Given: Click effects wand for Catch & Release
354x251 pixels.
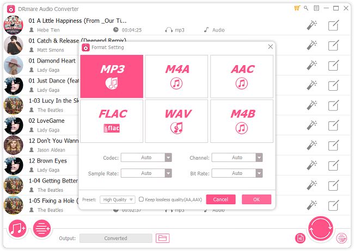Looking at the screenshot, I should [312, 45].
